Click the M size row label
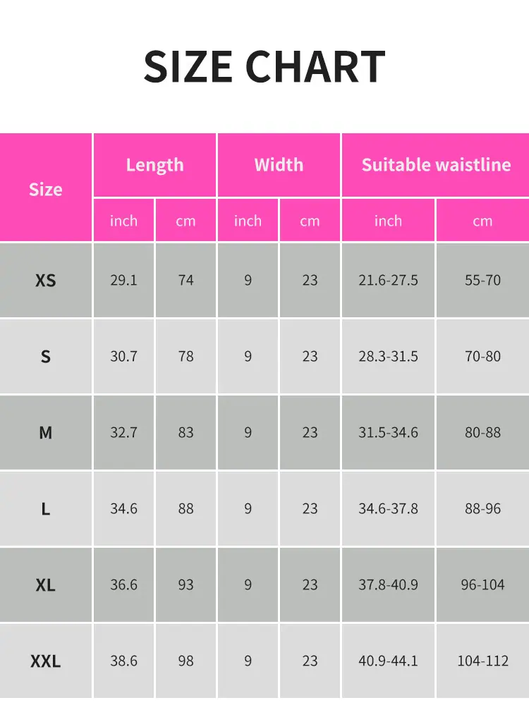Viewport: 529px width, 705px height. pyautogui.click(x=45, y=433)
